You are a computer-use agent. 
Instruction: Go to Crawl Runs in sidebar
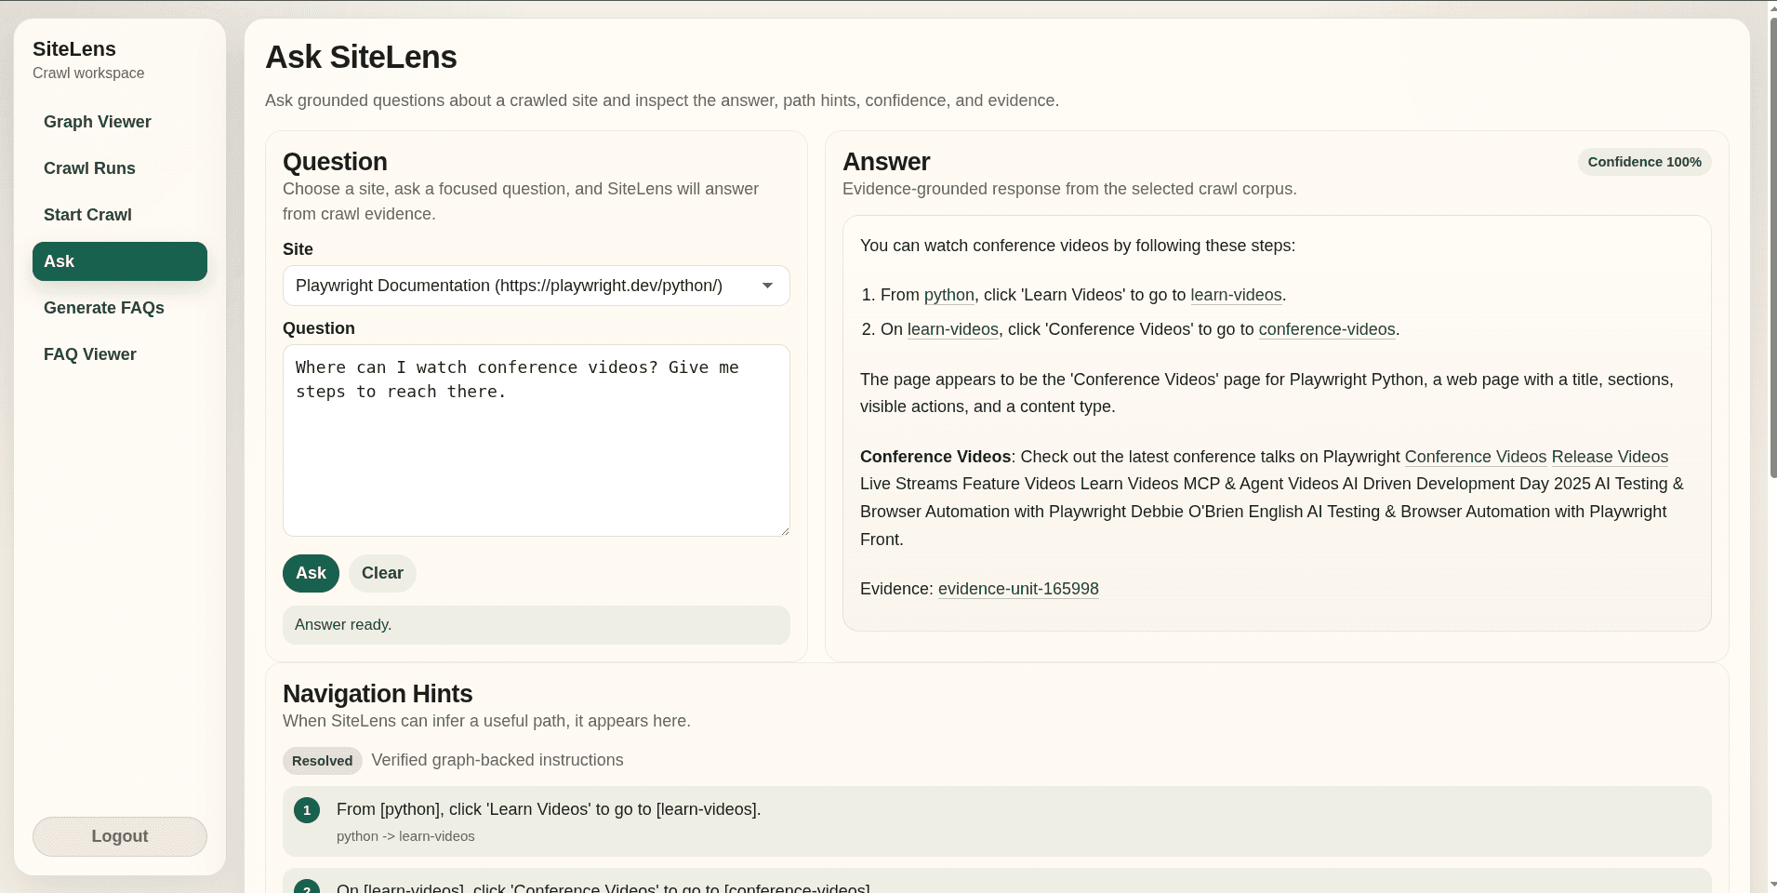(119, 168)
